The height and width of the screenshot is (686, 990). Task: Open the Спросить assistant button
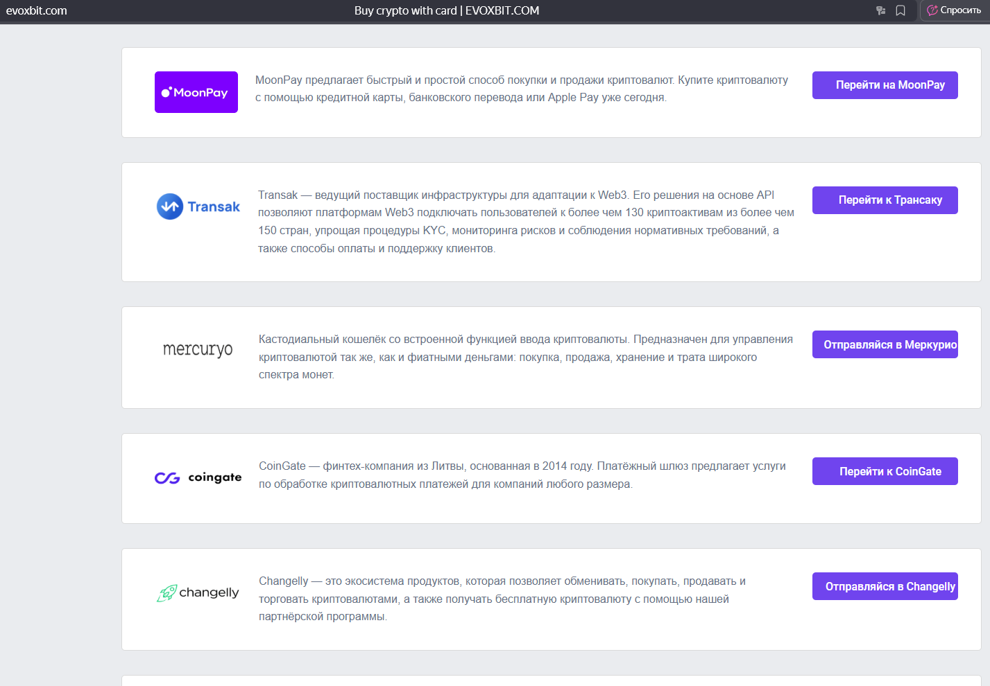pyautogui.click(x=954, y=10)
